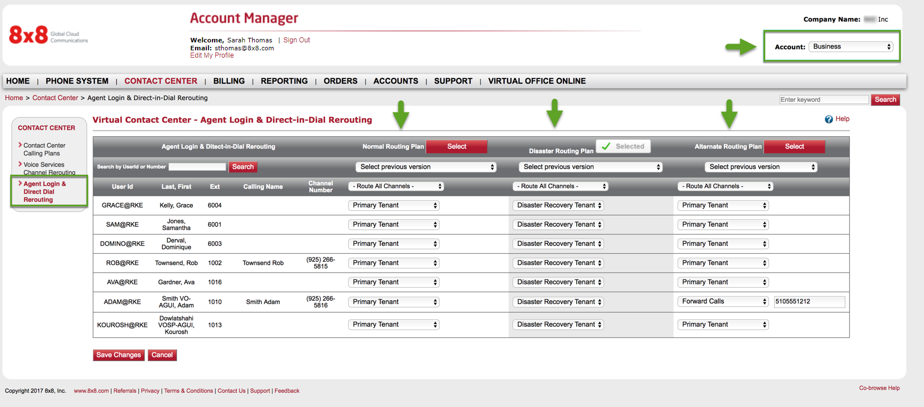Click Feedback footer link

(287, 391)
